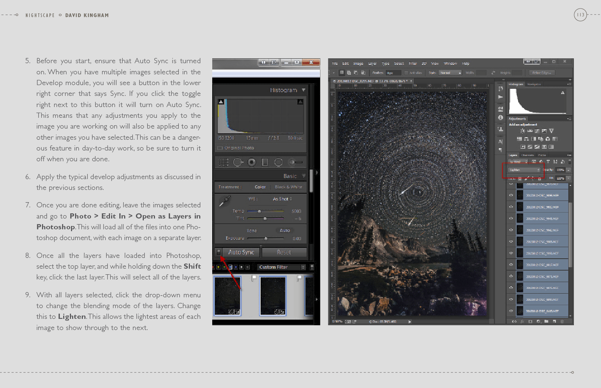Select the first filmstrip thumbnail
The image size is (601, 388).
(227, 296)
